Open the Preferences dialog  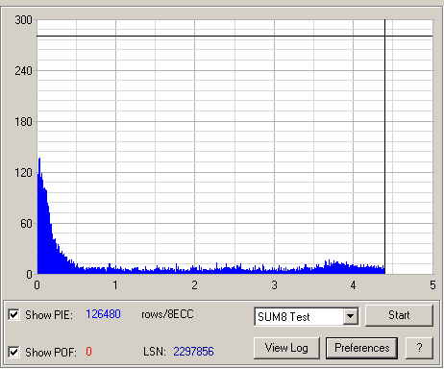362,348
